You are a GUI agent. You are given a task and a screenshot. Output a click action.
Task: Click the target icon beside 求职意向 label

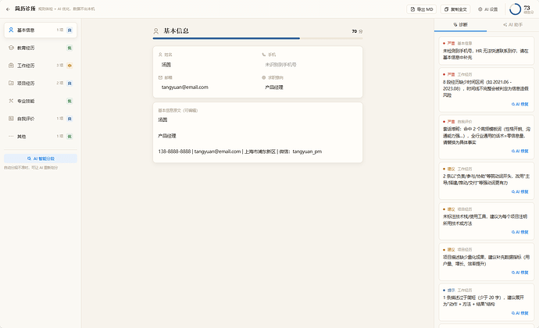click(x=264, y=77)
